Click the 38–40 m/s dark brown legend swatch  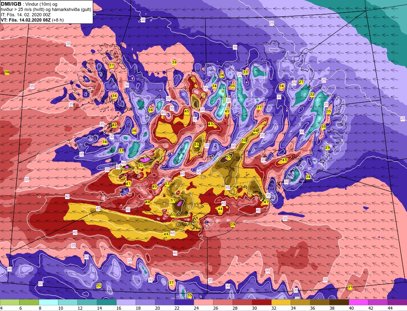tap(339, 302)
